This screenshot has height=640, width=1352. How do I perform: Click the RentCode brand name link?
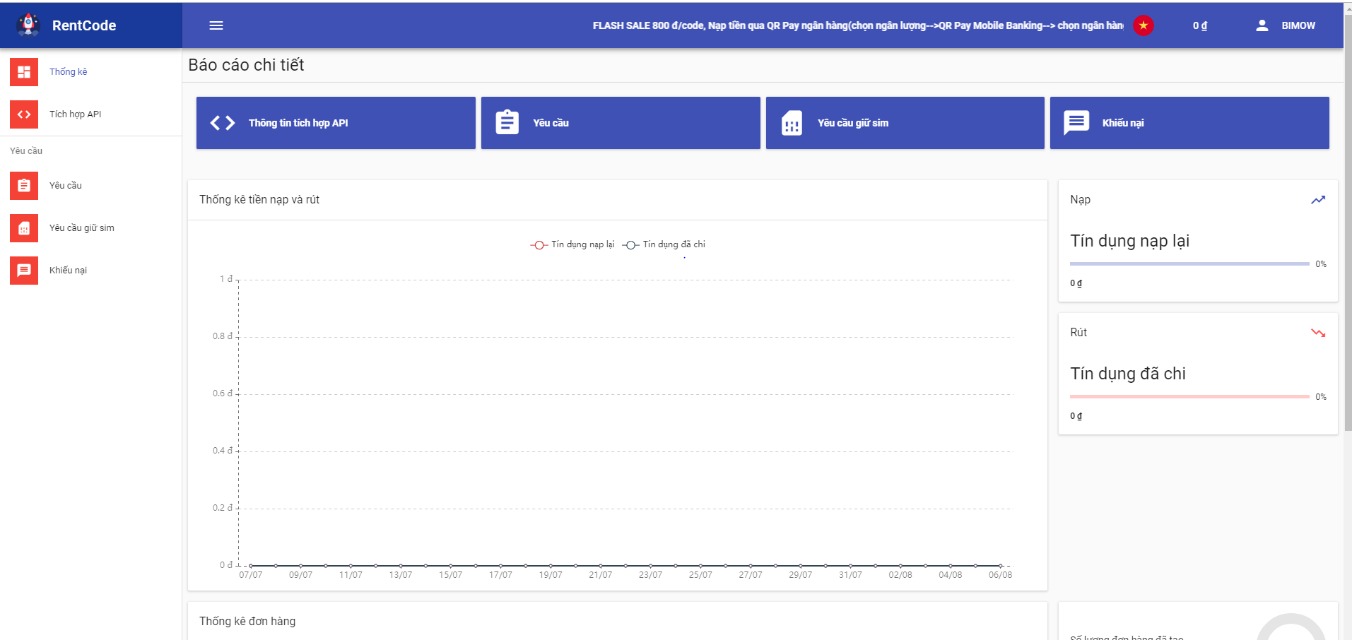(84, 25)
